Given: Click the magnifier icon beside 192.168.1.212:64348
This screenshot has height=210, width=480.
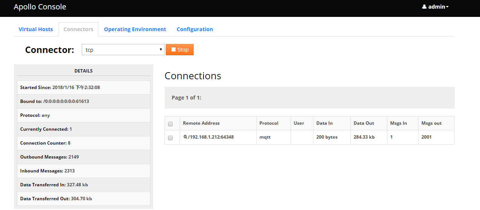Looking at the screenshot, I should point(185,137).
